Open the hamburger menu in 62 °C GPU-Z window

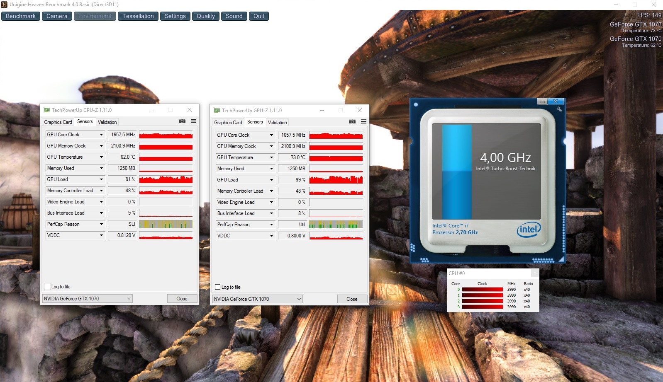193,121
